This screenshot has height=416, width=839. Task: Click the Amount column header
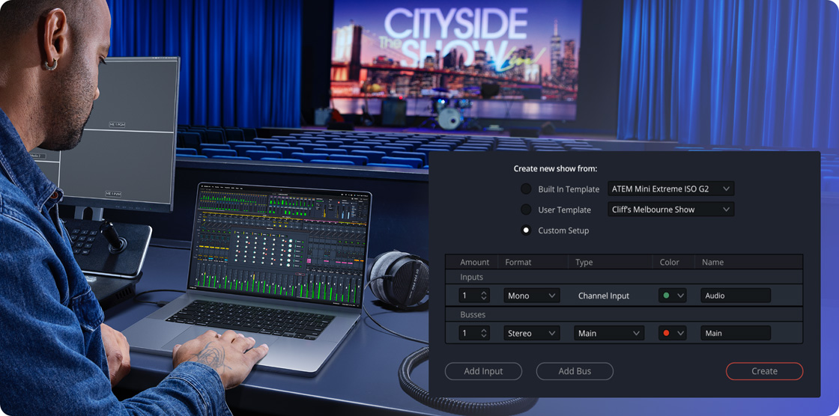(x=474, y=262)
